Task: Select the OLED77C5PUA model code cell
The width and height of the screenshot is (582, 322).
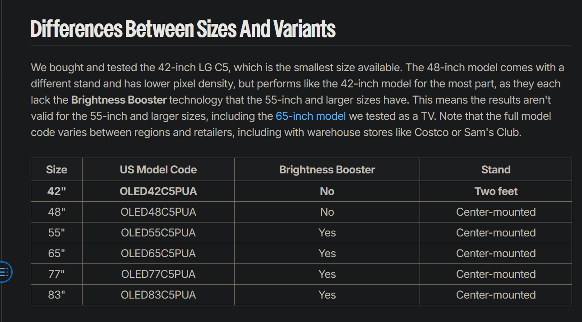Action: 158,274
